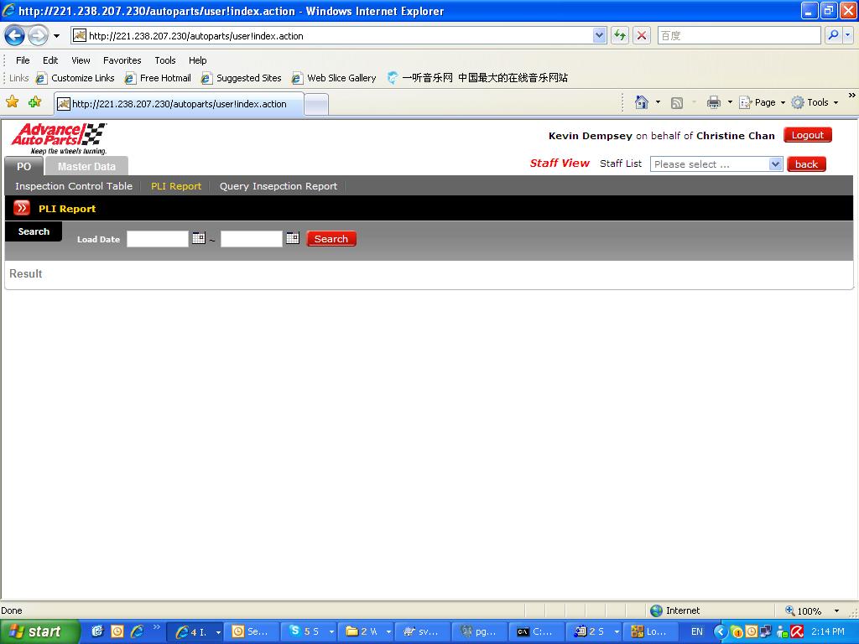Expand the Staff List dropdown

(775, 164)
